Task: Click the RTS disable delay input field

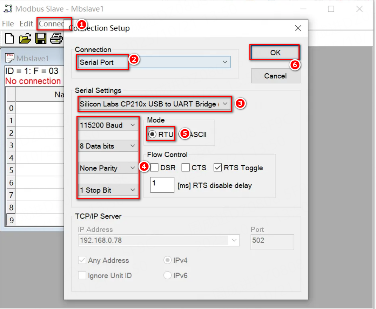Action: 162,185
